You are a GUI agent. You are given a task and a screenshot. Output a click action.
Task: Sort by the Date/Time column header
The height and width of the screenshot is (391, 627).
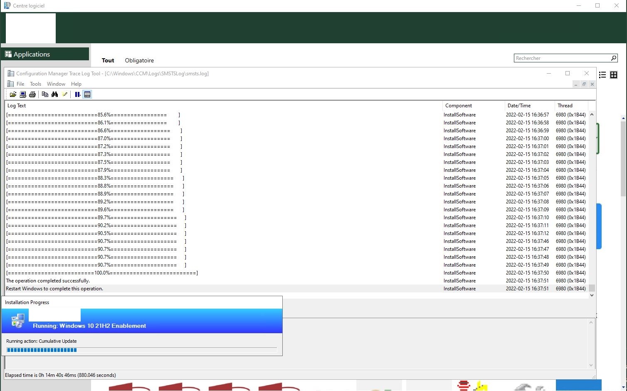529,106
